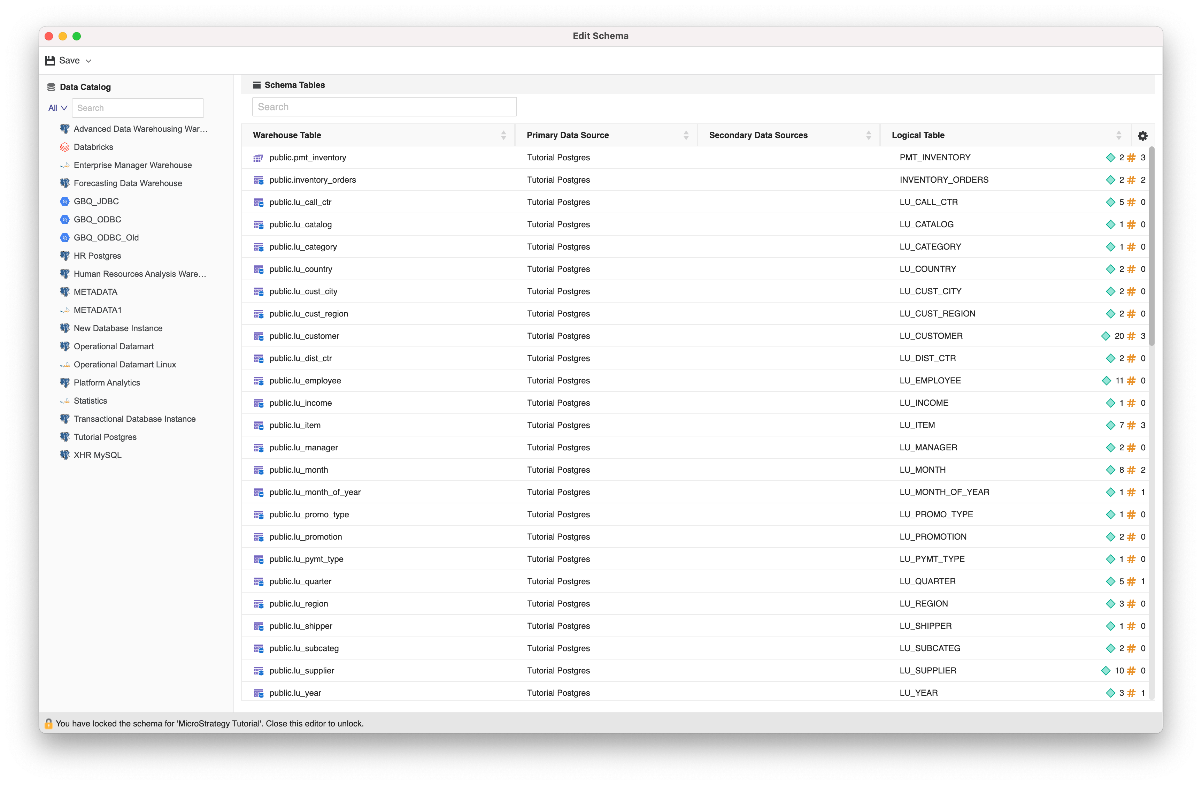Select Tutorial Postgres in Data Catalog
The image size is (1202, 785).
pyautogui.click(x=105, y=437)
